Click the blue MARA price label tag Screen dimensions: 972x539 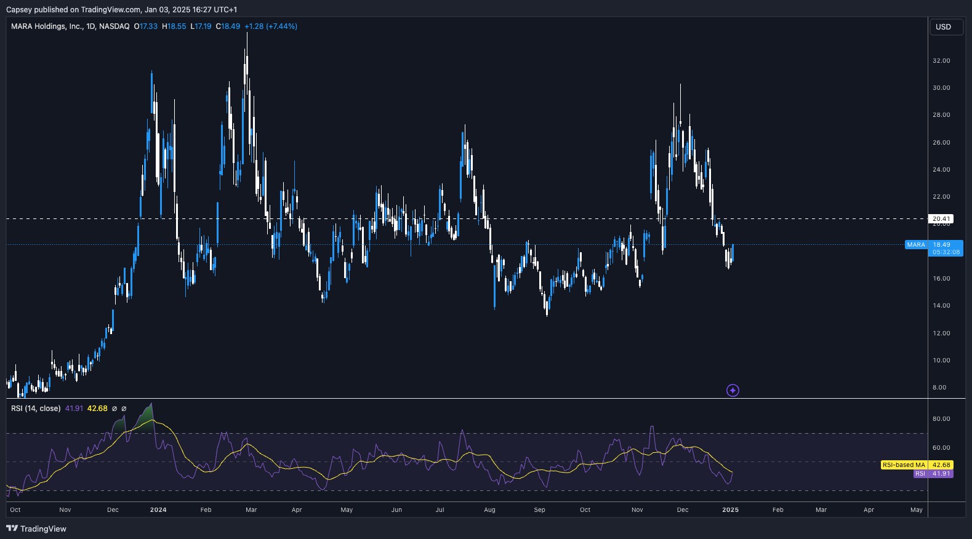click(916, 245)
